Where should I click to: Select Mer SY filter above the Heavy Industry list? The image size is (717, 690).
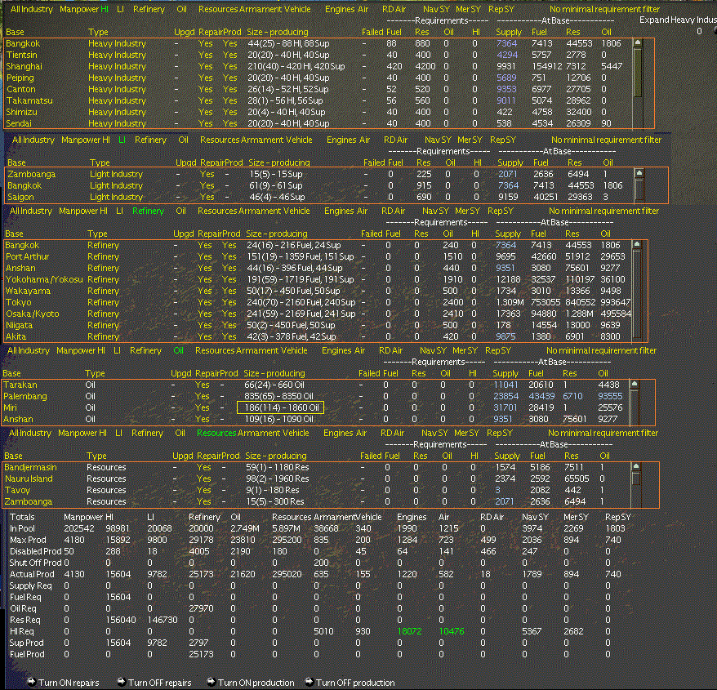tap(468, 9)
